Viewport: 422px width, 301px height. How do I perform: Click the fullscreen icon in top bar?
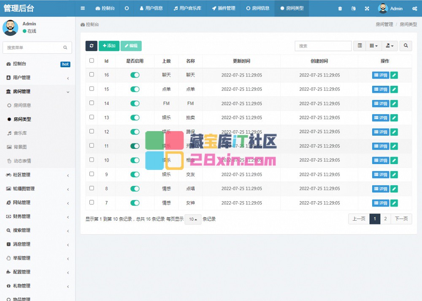[367, 8]
